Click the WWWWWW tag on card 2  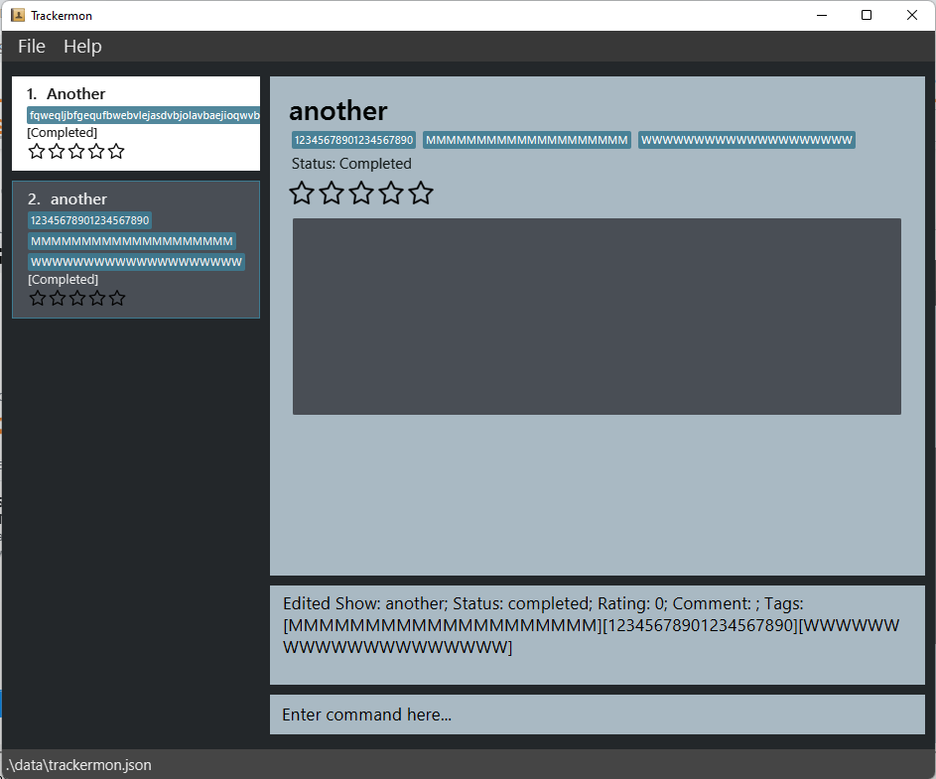tap(136, 261)
